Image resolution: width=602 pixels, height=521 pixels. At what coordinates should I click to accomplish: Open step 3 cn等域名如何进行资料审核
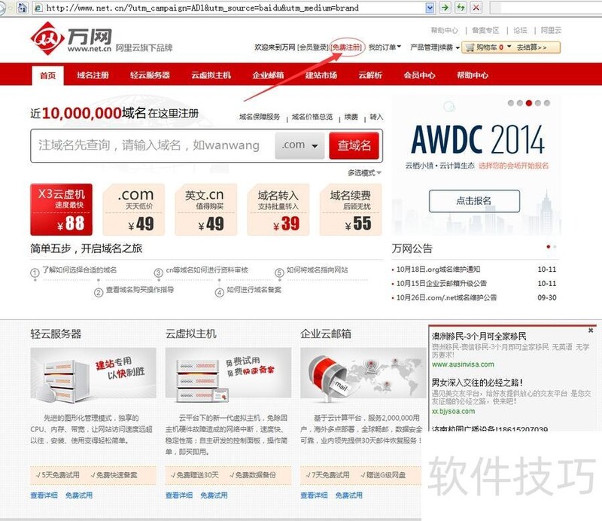click(x=207, y=270)
